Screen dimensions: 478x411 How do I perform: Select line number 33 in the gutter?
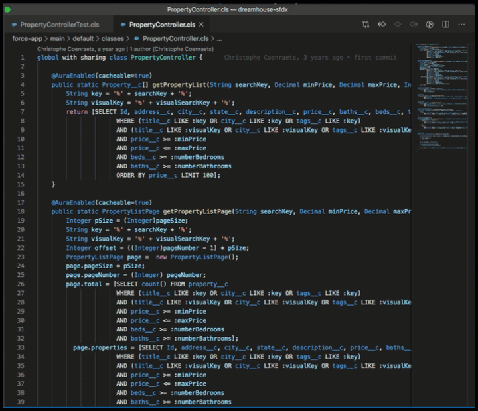click(x=21, y=347)
